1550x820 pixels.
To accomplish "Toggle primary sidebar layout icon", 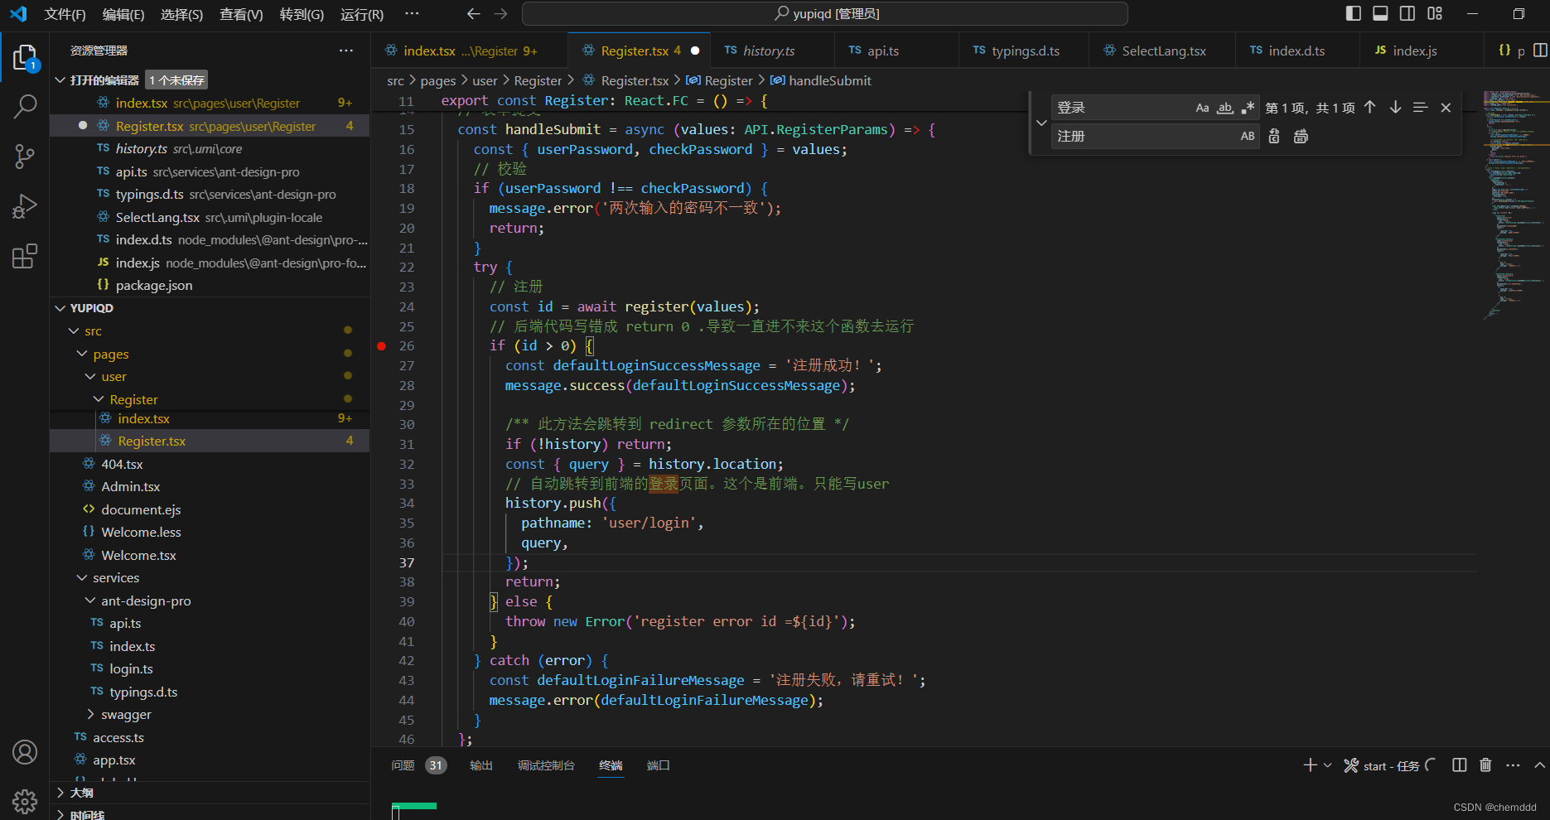I will pyautogui.click(x=1354, y=13).
